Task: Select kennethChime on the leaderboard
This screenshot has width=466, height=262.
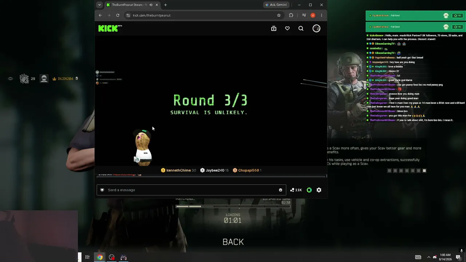Action: 178,170
